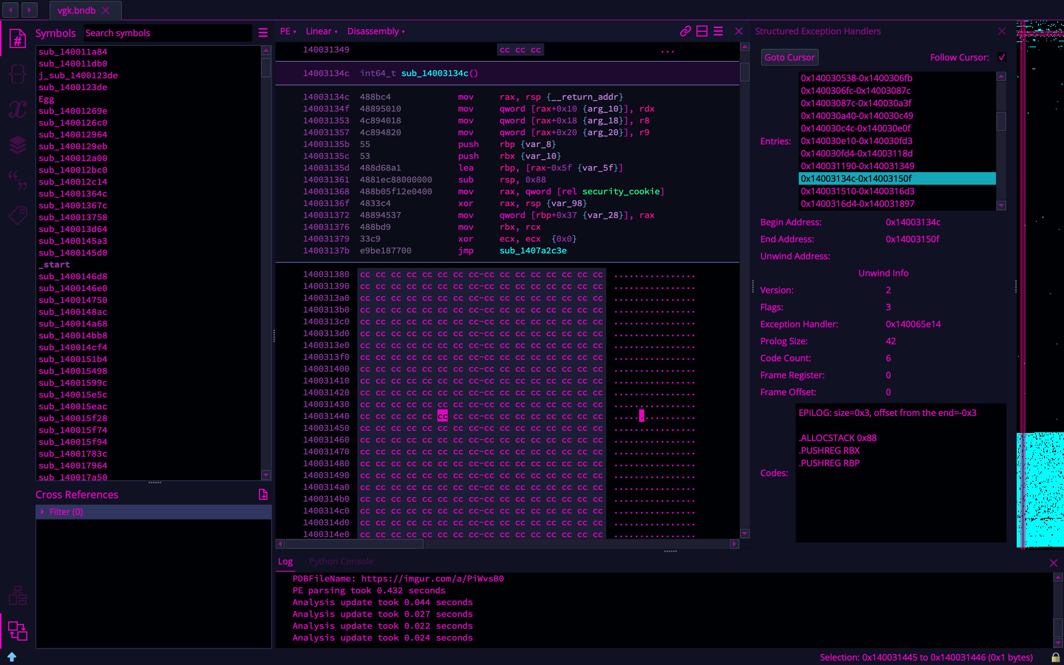Open the Types sidebar icon

[x=18, y=74]
